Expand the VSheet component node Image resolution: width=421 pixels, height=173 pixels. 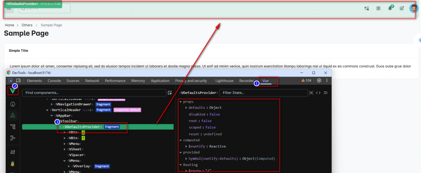click(x=65, y=149)
